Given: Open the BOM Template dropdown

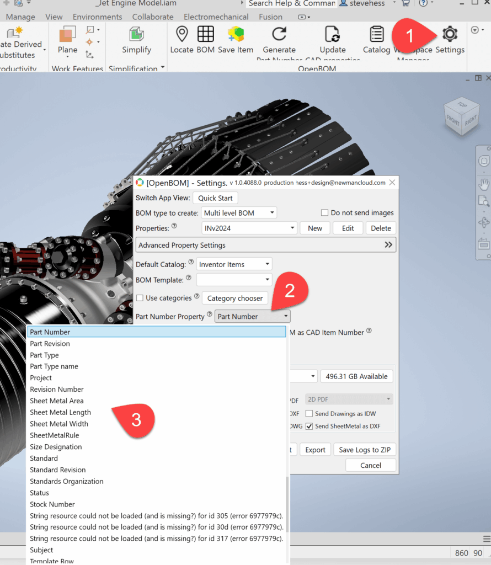Looking at the screenshot, I should pos(234,280).
